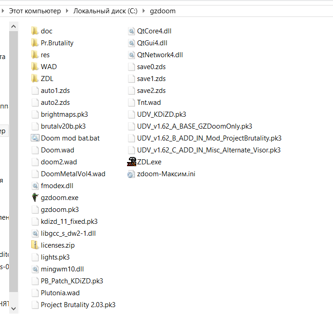The image size is (333, 314).
Task: Select the brightmaps.pk3 file name
Action: [64, 114]
